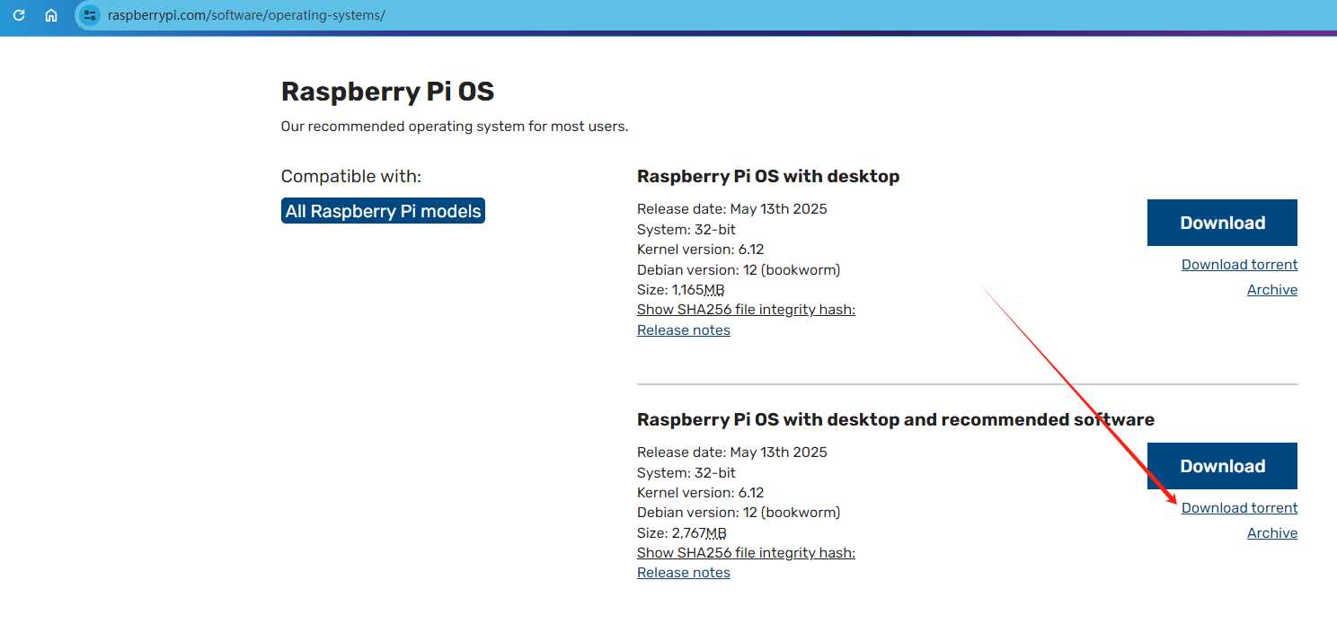Open the Download torrent link under Size: 1,165MB section

(1239, 264)
